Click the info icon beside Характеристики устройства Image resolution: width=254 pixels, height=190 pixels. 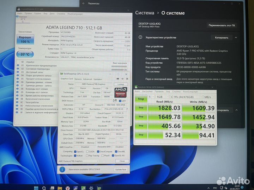pos(140,37)
